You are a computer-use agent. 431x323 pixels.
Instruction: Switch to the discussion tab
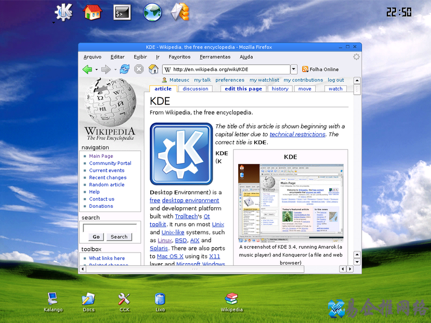(196, 89)
